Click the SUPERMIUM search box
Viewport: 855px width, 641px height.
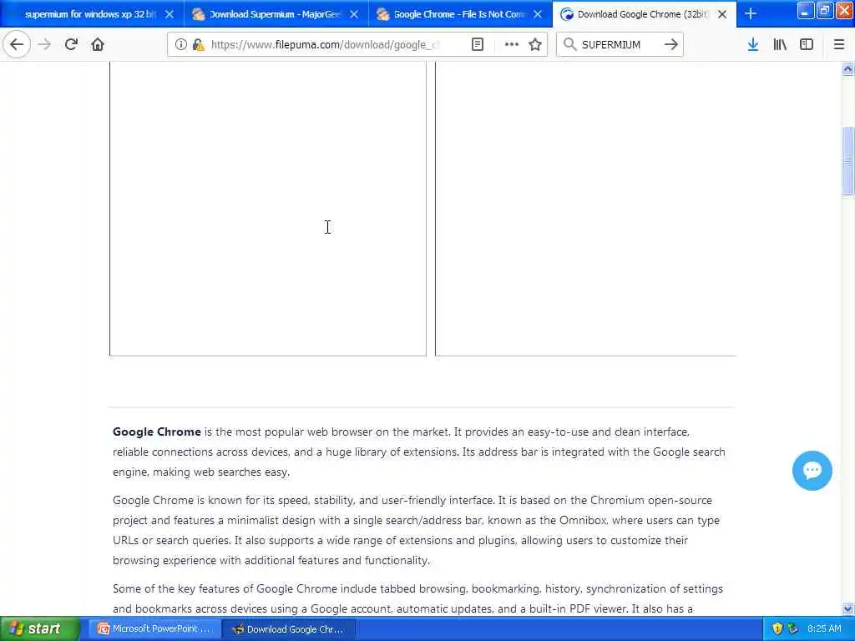coord(620,44)
